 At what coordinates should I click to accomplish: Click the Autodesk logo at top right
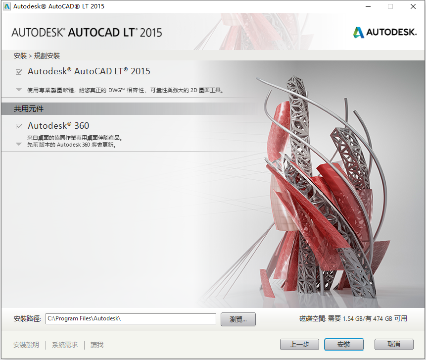[x=385, y=32]
